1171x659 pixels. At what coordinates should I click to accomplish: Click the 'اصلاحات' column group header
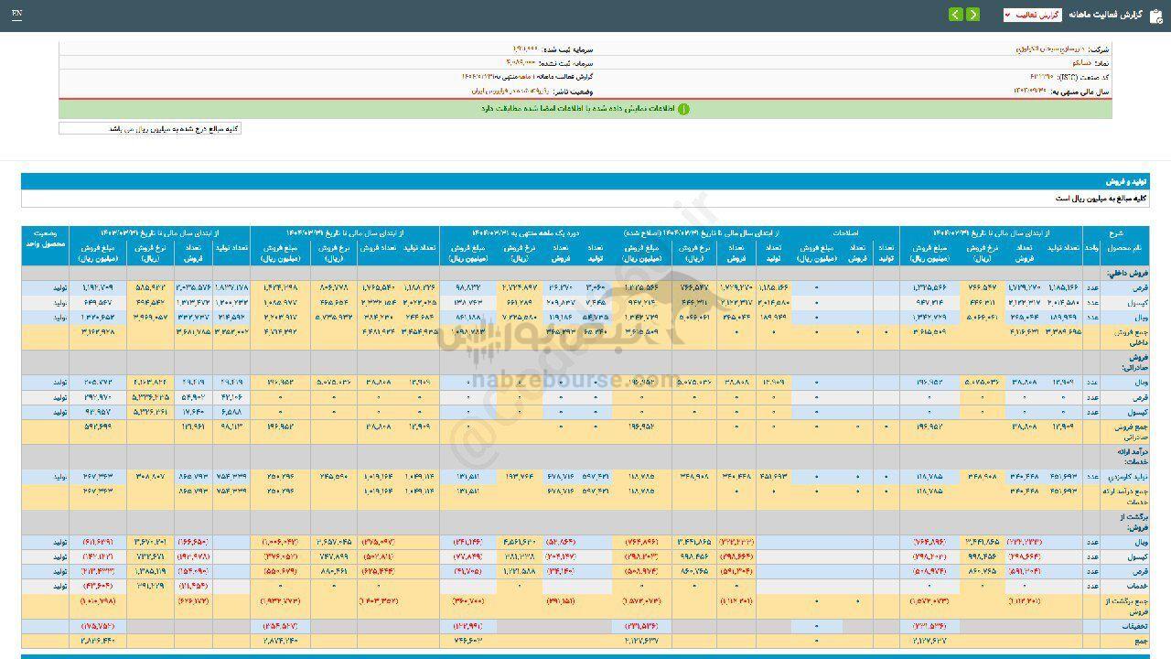click(x=838, y=233)
